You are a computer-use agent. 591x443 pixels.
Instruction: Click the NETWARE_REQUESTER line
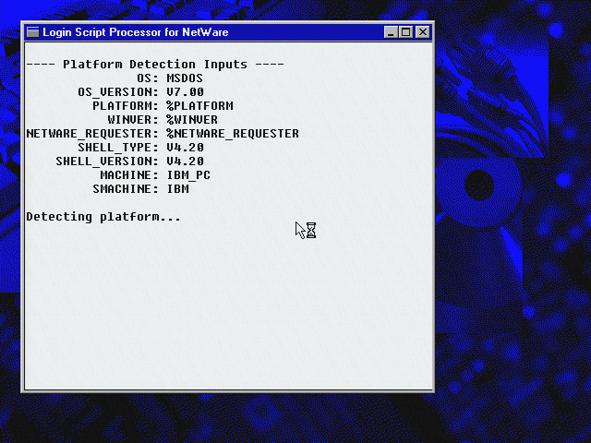pos(163,134)
